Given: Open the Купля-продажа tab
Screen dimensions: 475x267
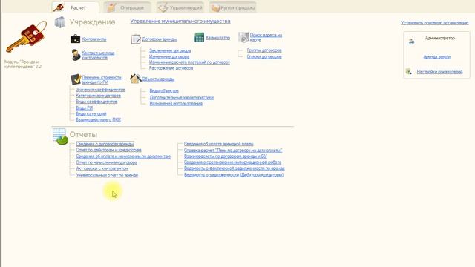Looking at the screenshot, I should tap(232, 7).
